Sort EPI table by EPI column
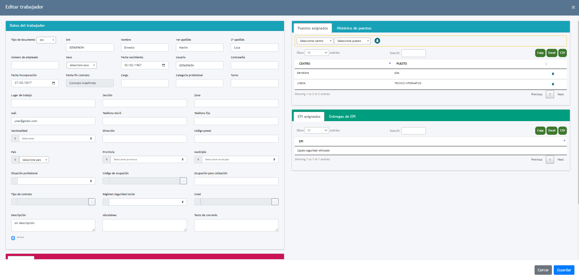Image resolution: width=579 pixels, height=275 pixels. [x=431, y=141]
